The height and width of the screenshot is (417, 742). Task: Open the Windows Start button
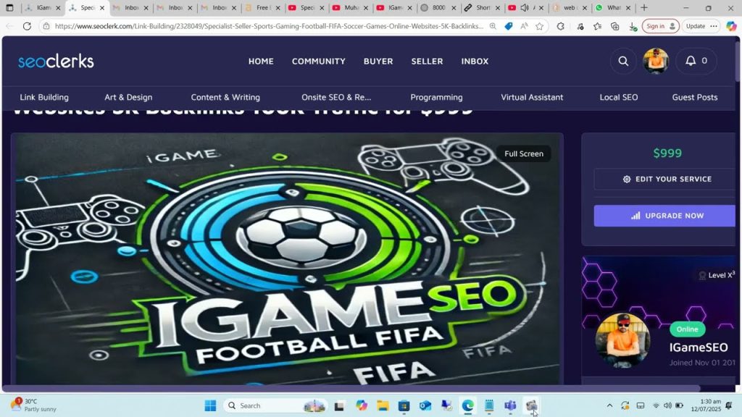[211, 405]
